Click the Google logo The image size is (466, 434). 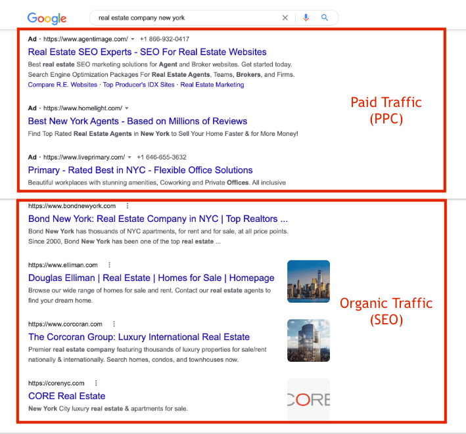click(47, 18)
